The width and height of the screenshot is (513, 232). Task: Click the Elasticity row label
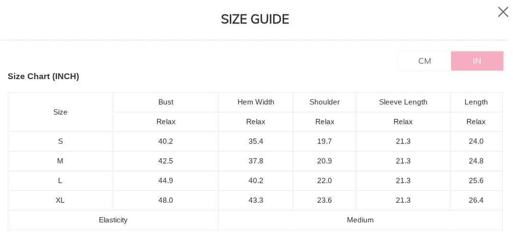[x=113, y=220]
